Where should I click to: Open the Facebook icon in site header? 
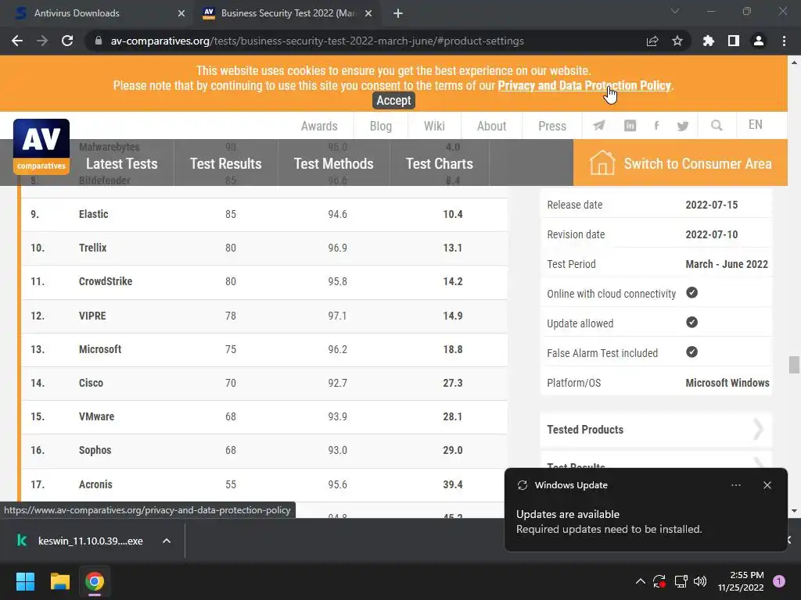pos(656,126)
